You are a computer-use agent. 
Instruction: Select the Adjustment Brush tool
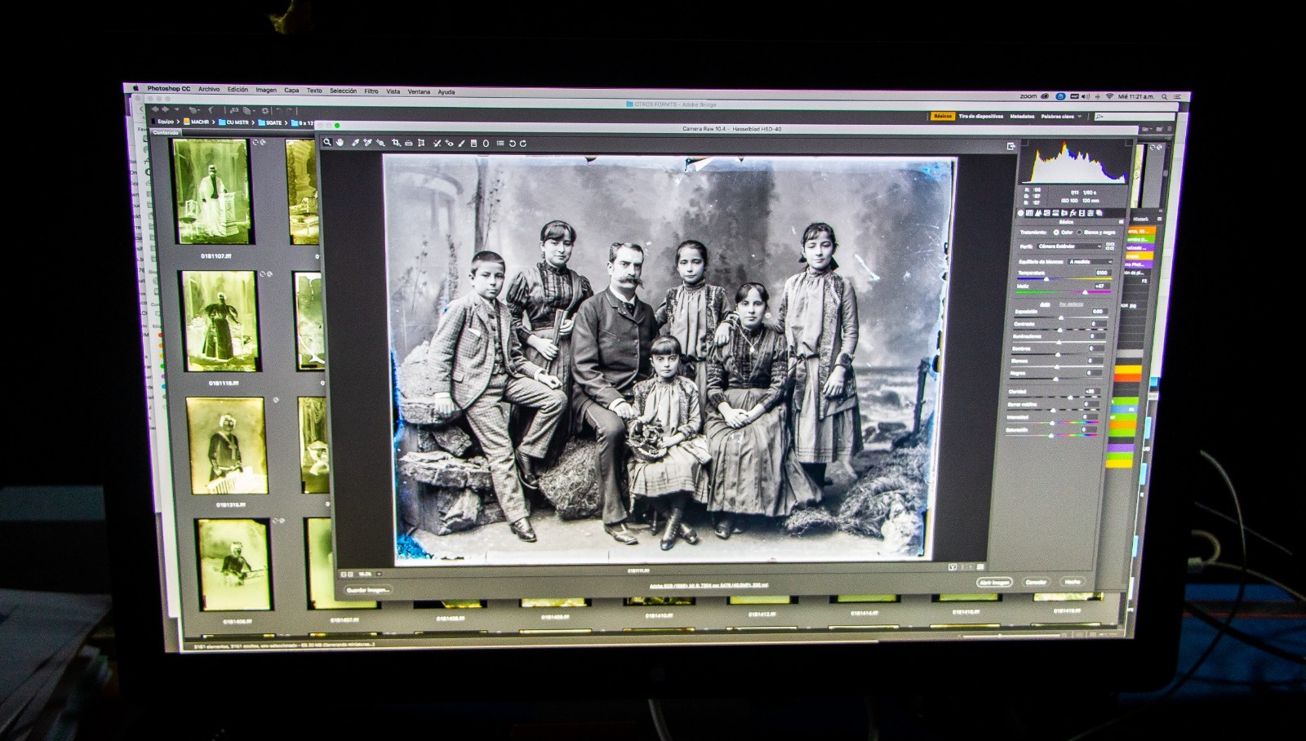461,144
